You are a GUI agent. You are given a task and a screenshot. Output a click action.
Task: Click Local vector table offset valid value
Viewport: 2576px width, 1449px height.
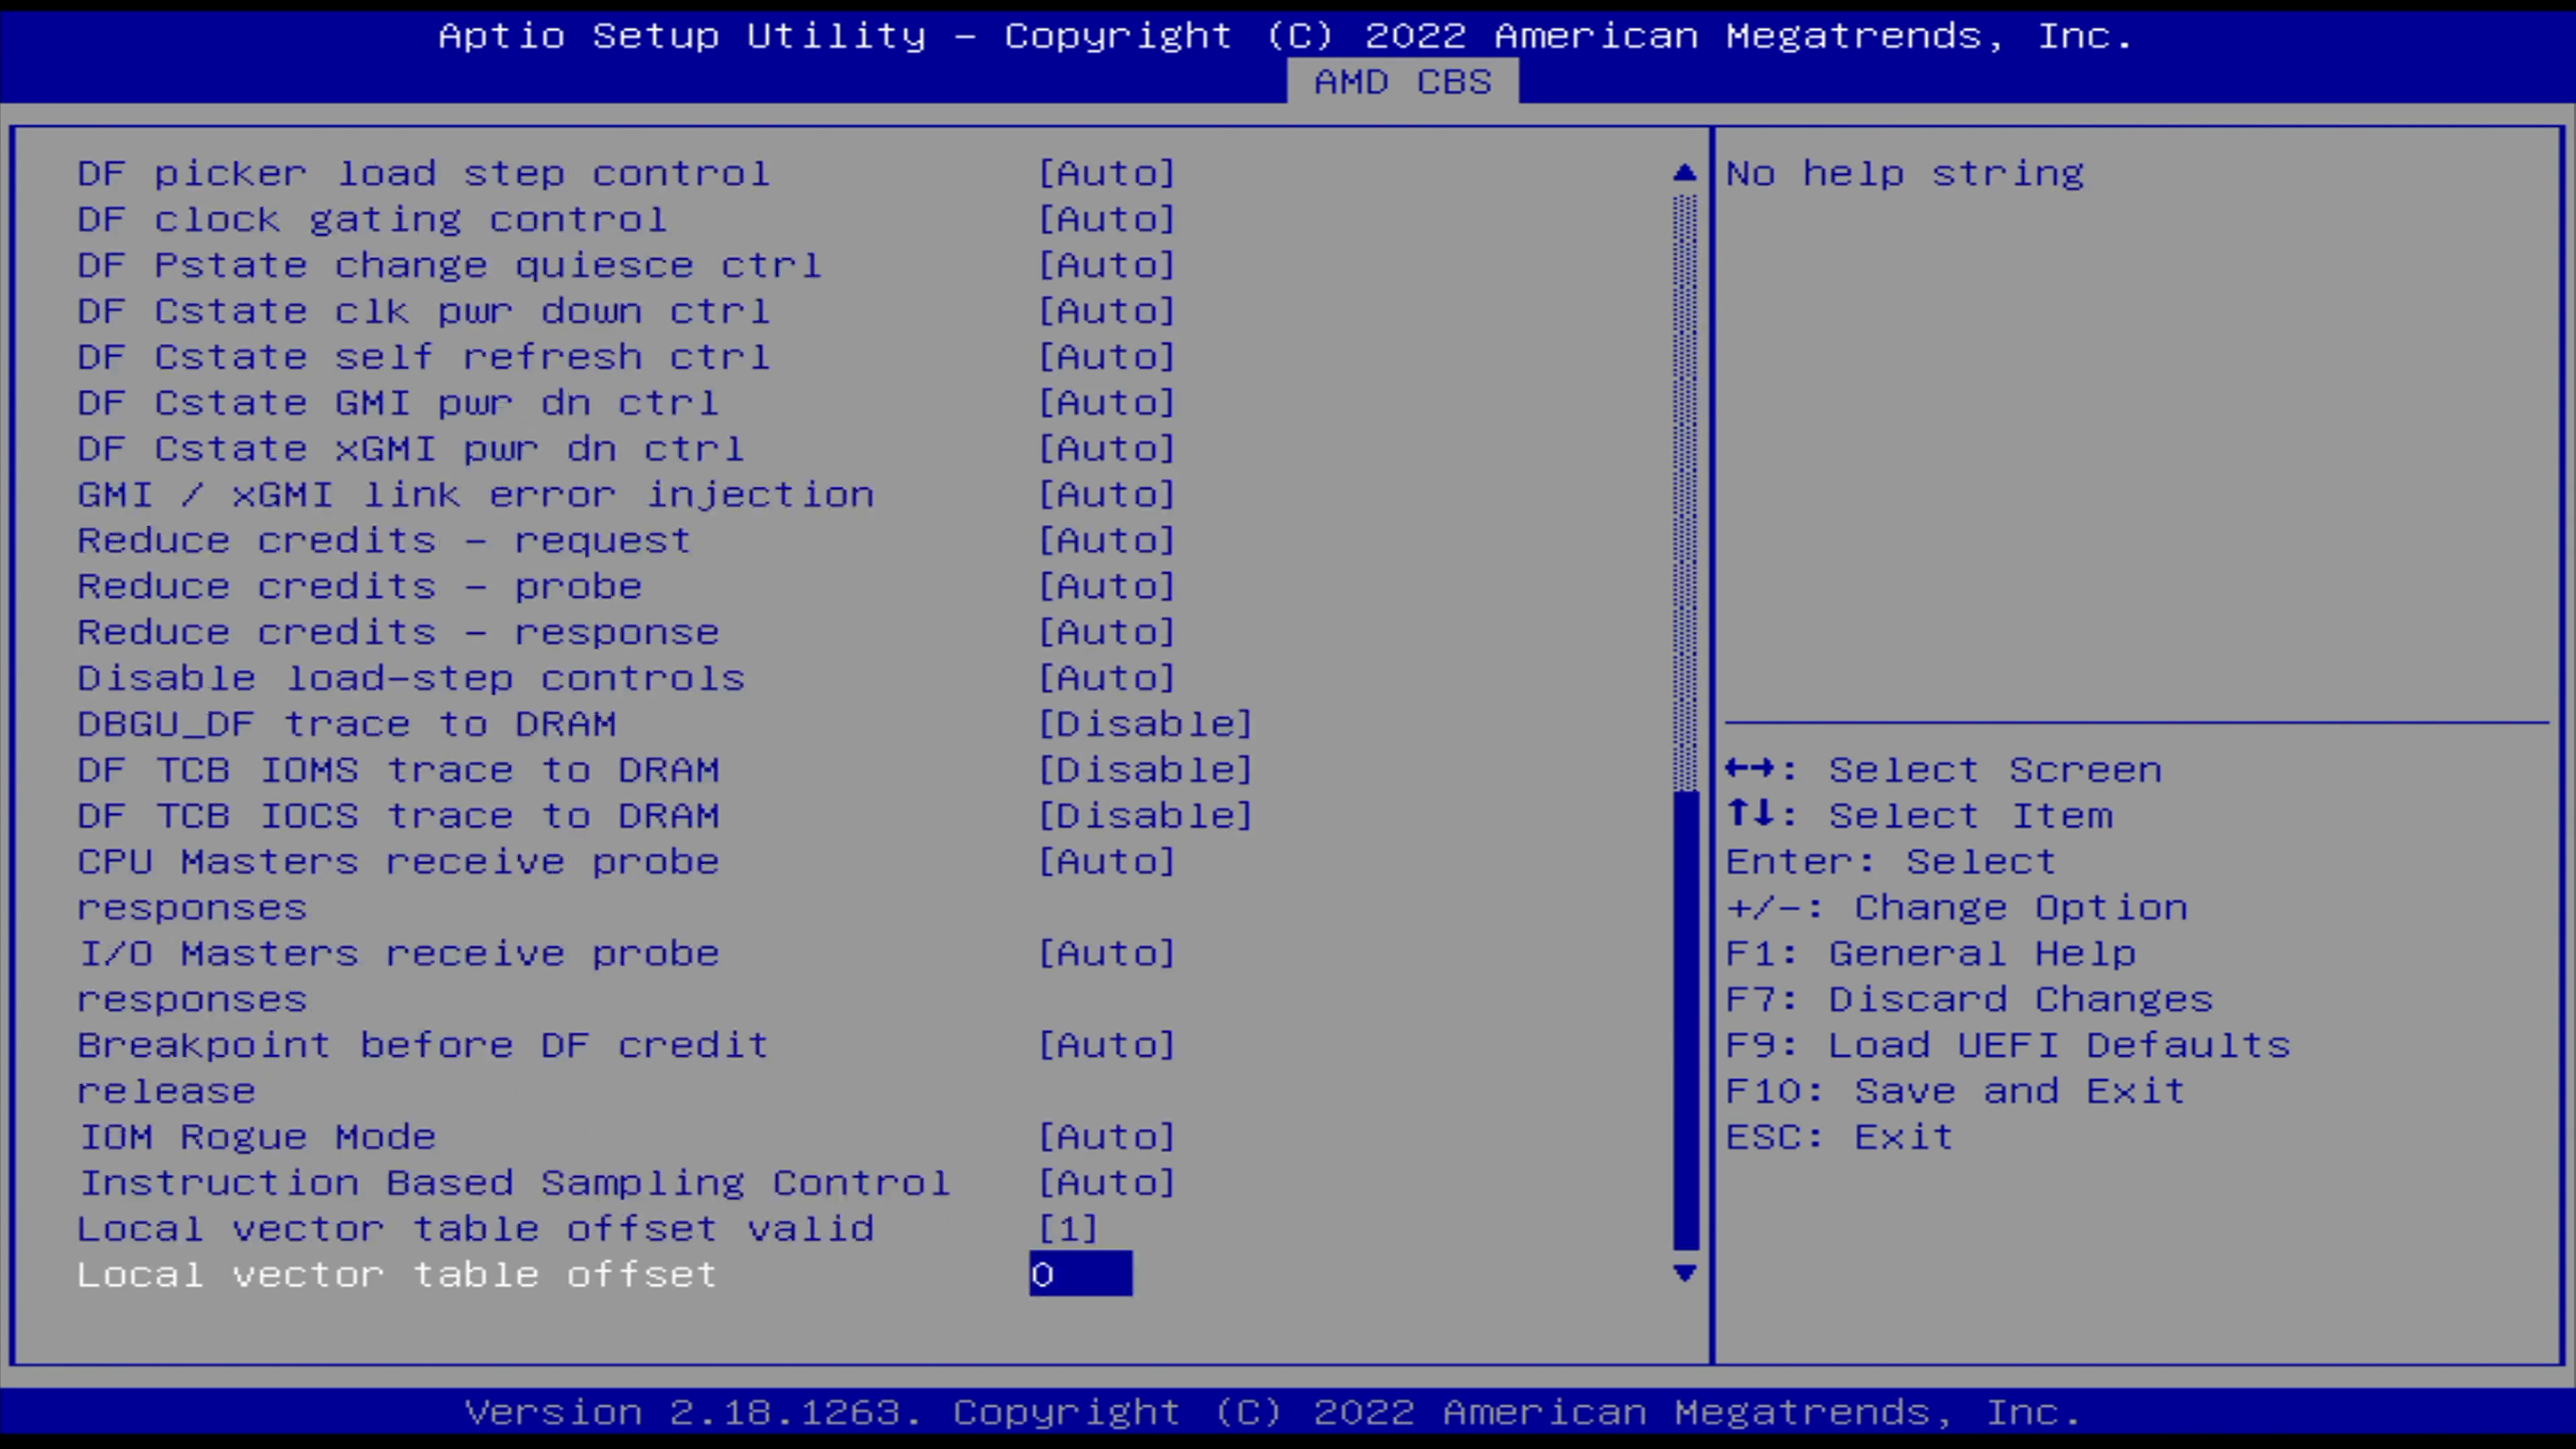[1068, 1229]
